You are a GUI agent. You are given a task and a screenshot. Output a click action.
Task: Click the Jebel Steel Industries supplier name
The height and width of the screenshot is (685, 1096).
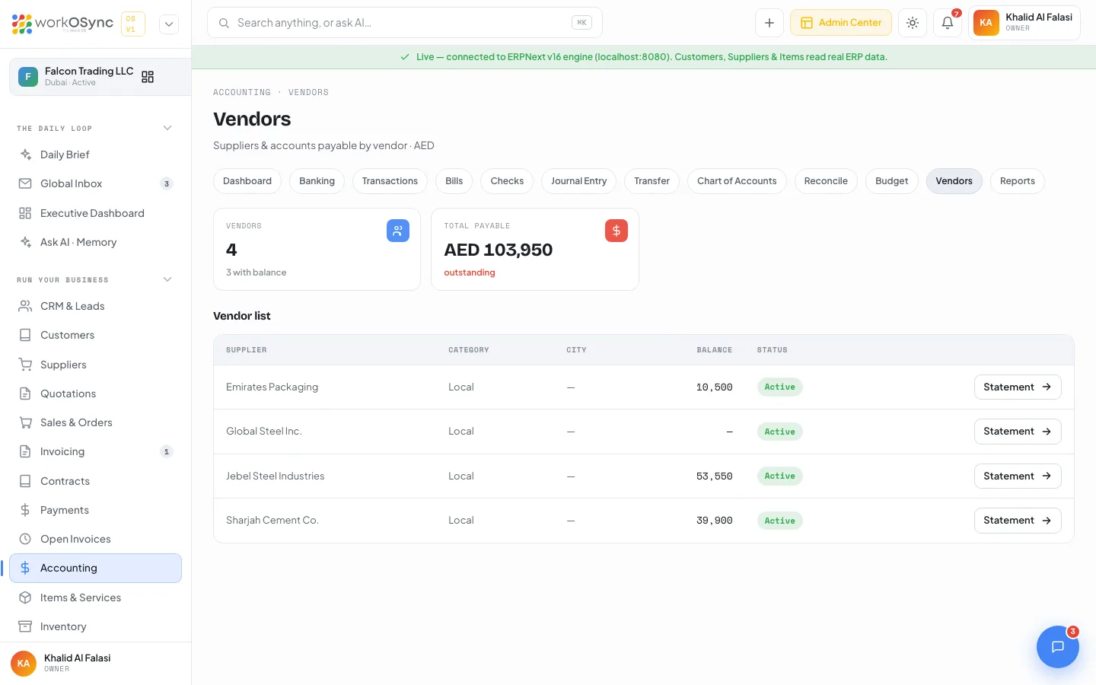tap(275, 476)
